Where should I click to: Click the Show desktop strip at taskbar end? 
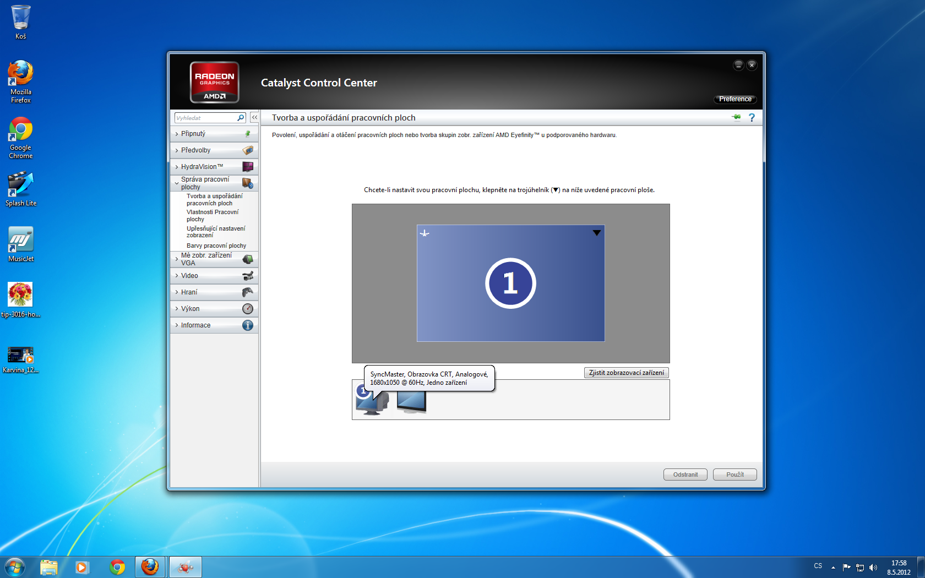point(921,567)
